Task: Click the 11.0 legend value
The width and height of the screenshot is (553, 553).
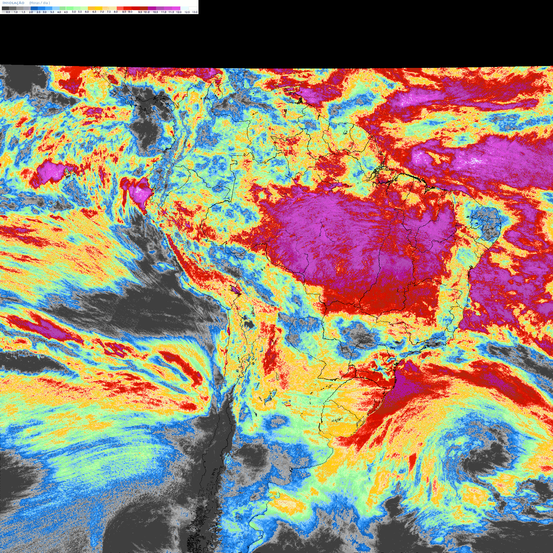Action: coord(164,12)
